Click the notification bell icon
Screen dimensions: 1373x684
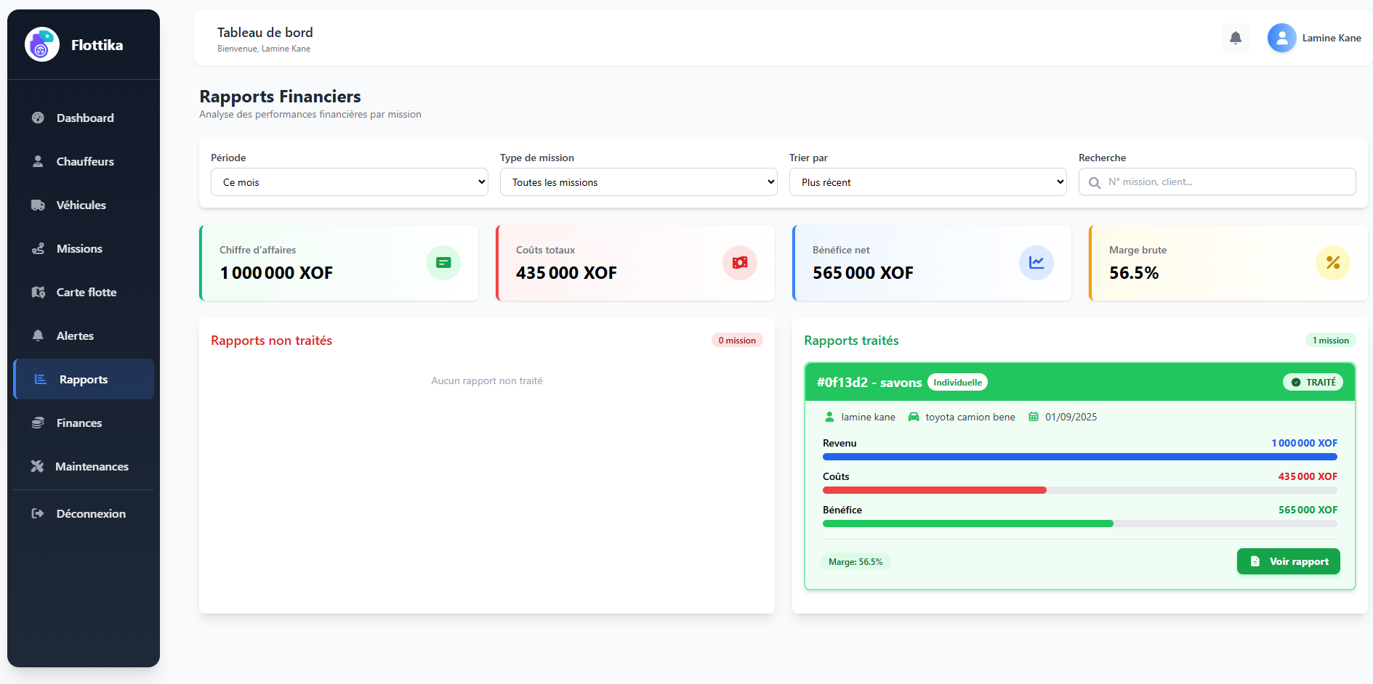point(1235,38)
